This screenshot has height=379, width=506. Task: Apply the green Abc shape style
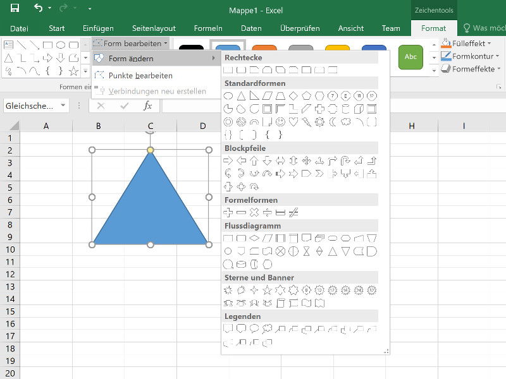click(x=410, y=57)
